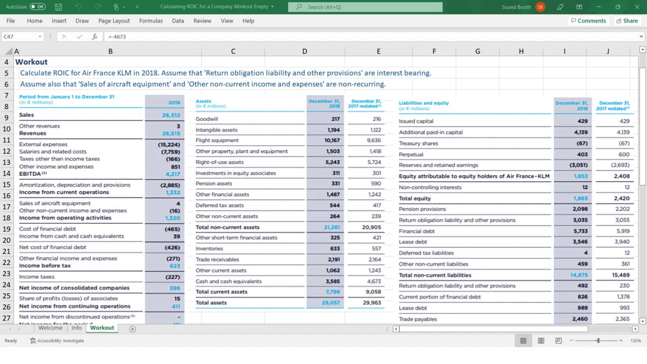Open the View tab
This screenshot has width=647, height=364.
(227, 20)
